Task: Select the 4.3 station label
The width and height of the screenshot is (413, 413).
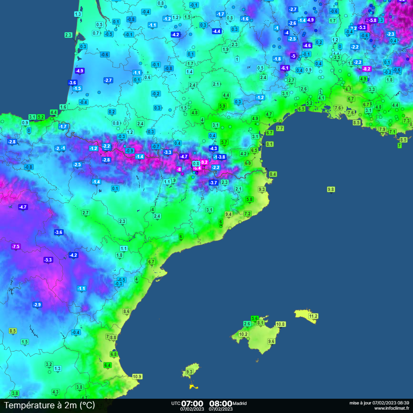Action: (x=55, y=392)
